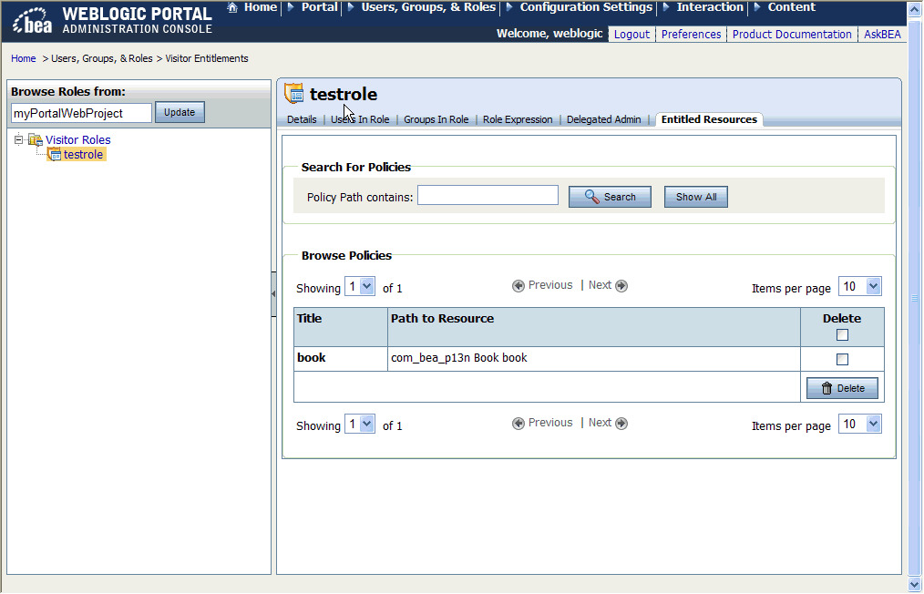Click the top Previous pagination link
Screen dimensions: 924x594
tap(550, 285)
